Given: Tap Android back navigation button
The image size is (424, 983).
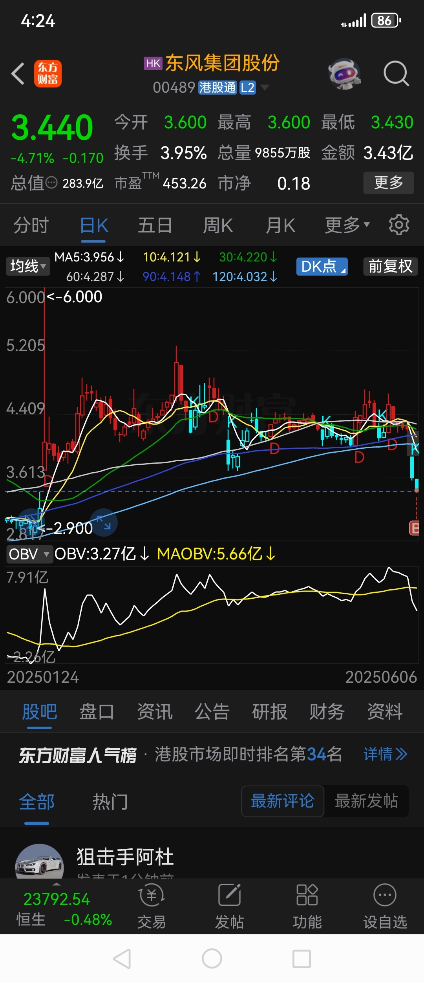Looking at the screenshot, I should pyautogui.click(x=122, y=959).
